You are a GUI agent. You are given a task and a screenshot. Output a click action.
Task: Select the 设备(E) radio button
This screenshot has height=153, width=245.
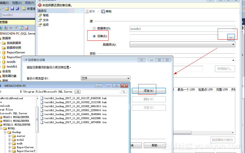pyautogui.click(x=94, y=35)
